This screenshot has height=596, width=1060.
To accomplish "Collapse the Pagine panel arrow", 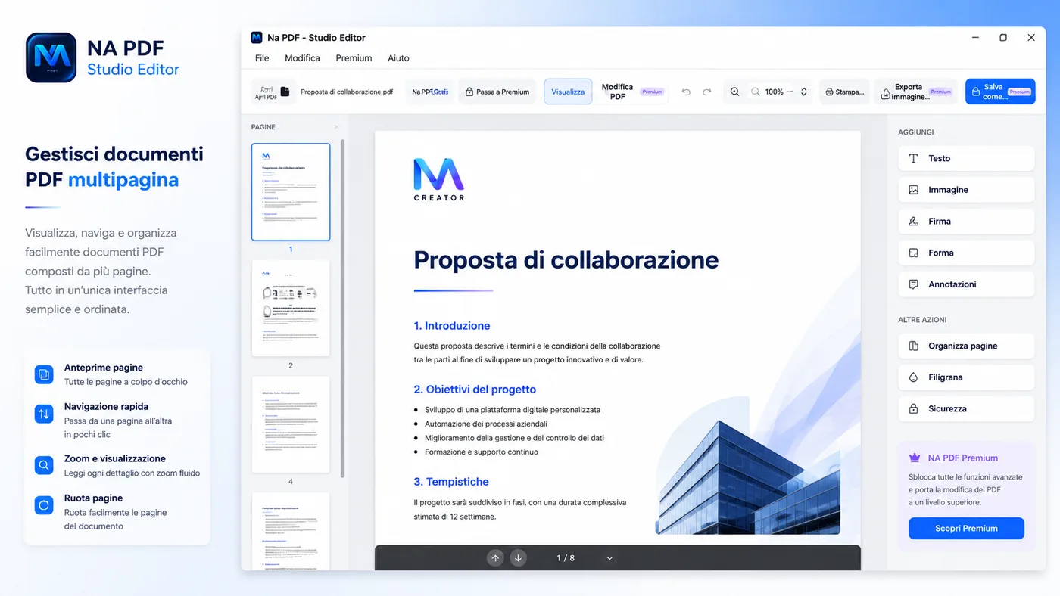I will click(x=336, y=127).
